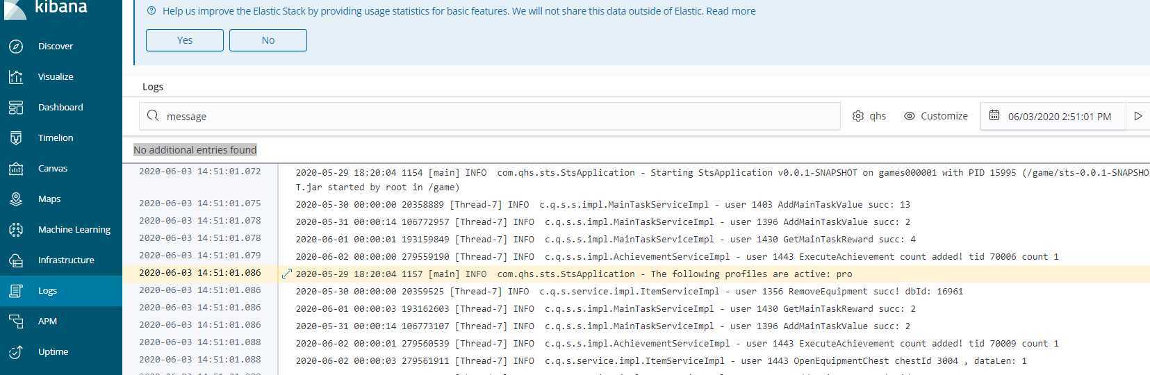Open Uptime via its sidebar icon

16,351
